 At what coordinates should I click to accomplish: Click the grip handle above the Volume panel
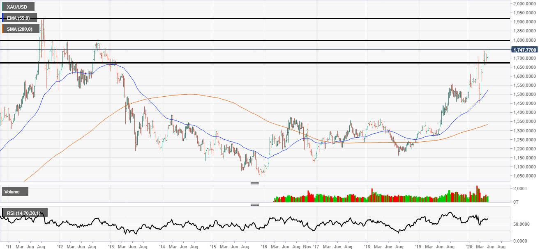point(255,184)
